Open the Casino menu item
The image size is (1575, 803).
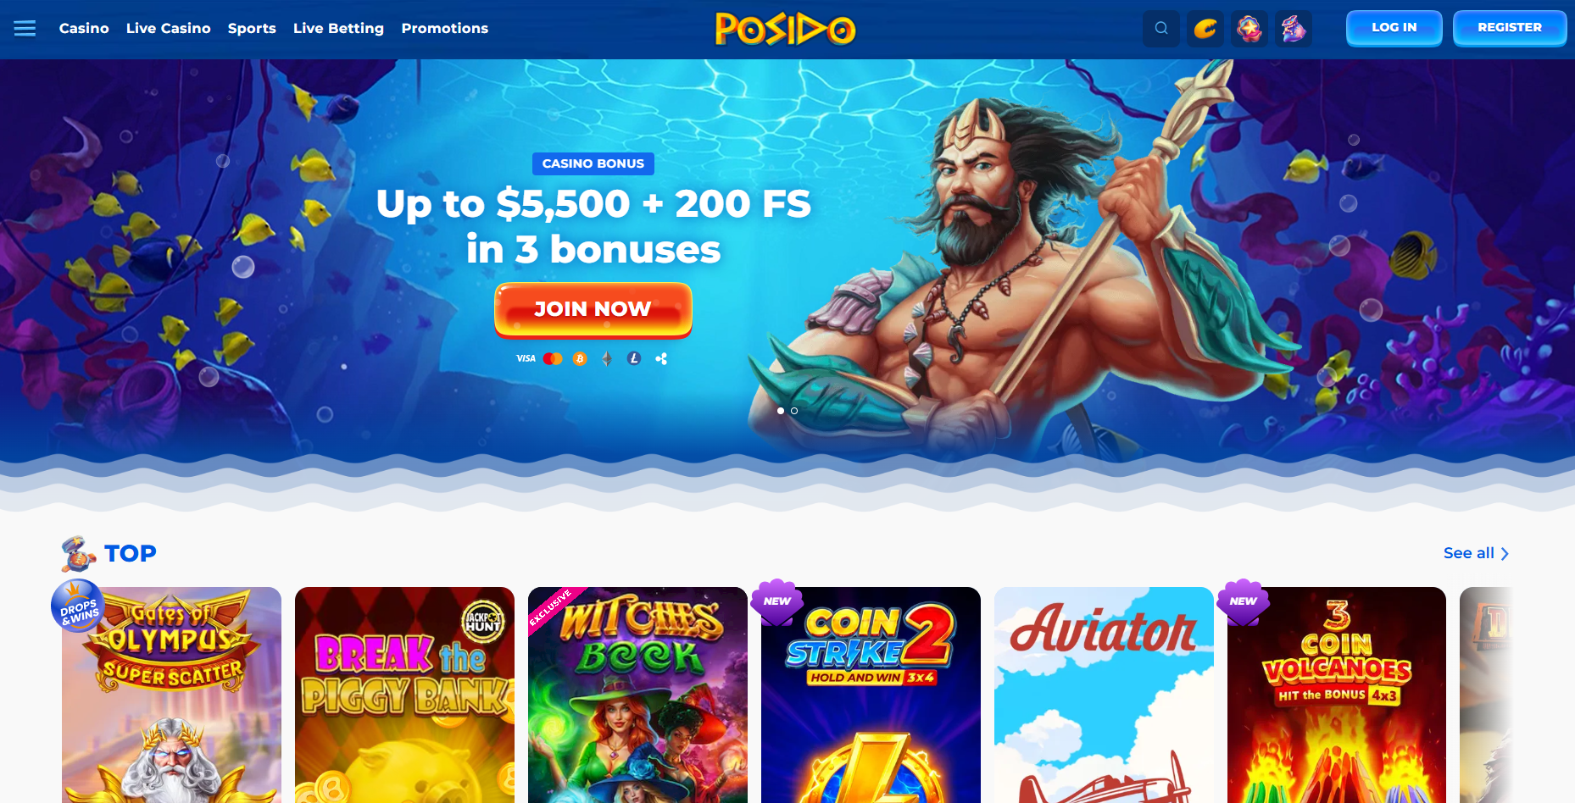point(84,28)
